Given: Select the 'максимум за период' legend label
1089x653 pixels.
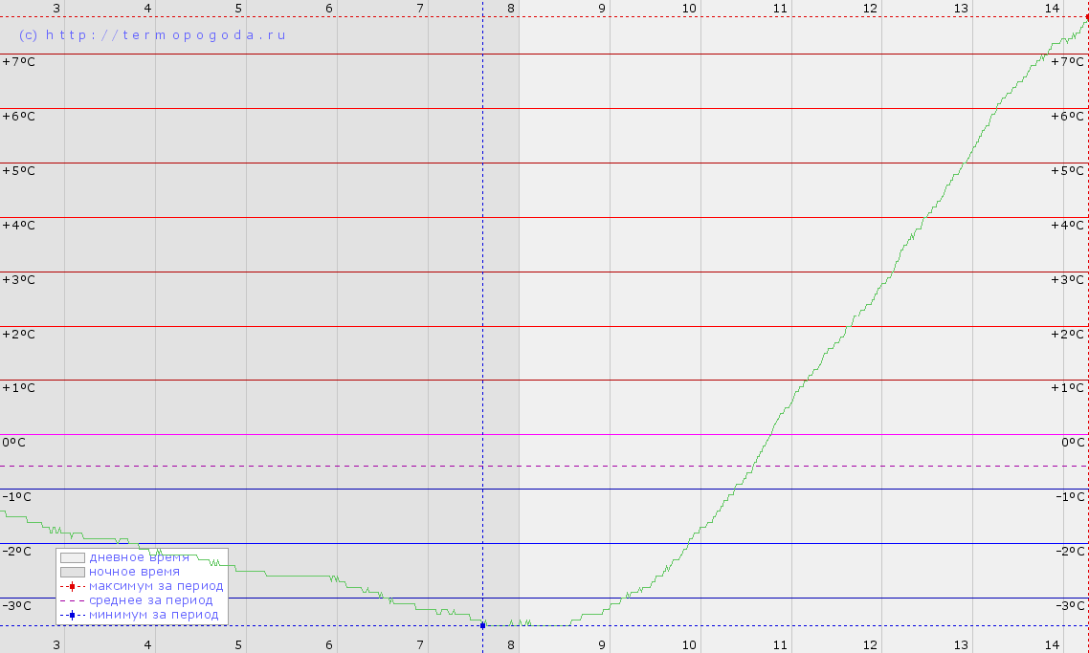Looking at the screenshot, I should tap(156, 586).
